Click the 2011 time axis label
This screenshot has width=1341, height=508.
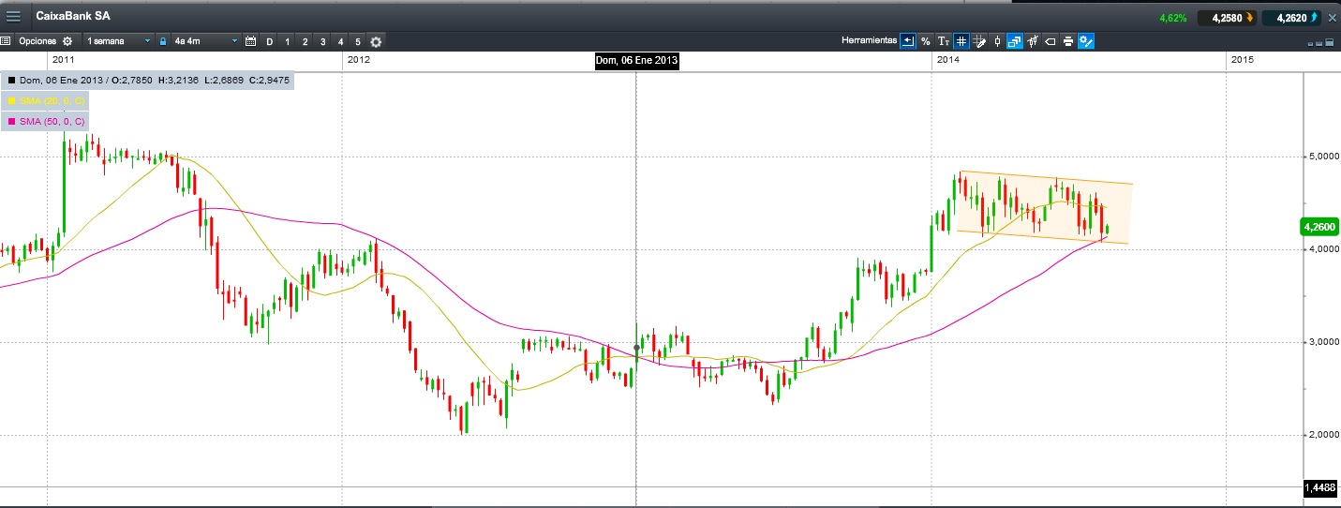pyautogui.click(x=64, y=59)
